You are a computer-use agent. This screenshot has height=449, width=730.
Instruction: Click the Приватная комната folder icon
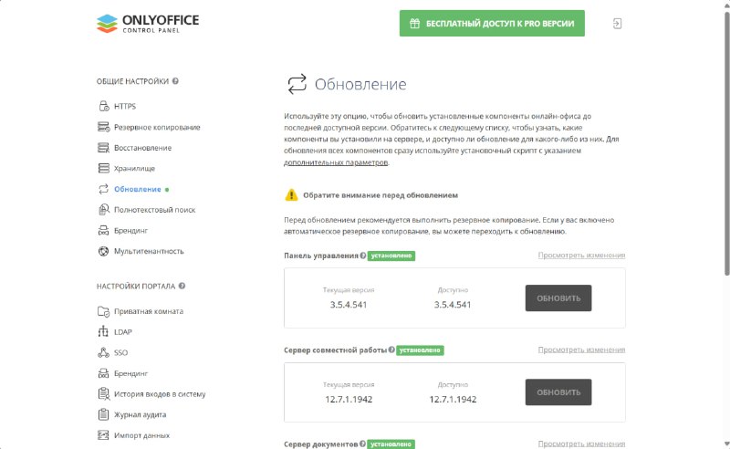103,311
